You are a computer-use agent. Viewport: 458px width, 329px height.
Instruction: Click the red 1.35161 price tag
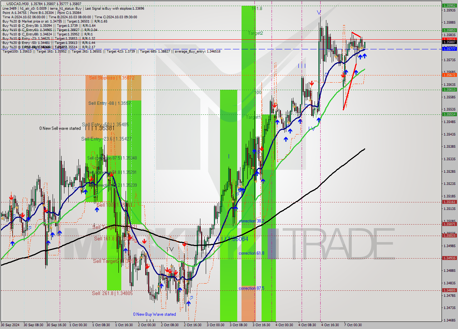tap(449, 202)
